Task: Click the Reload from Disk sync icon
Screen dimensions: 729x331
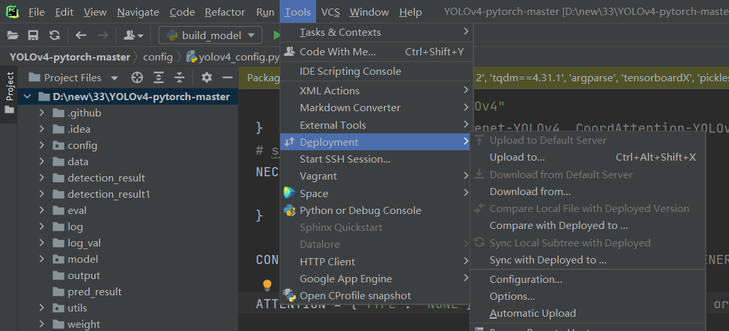Action: (x=55, y=35)
